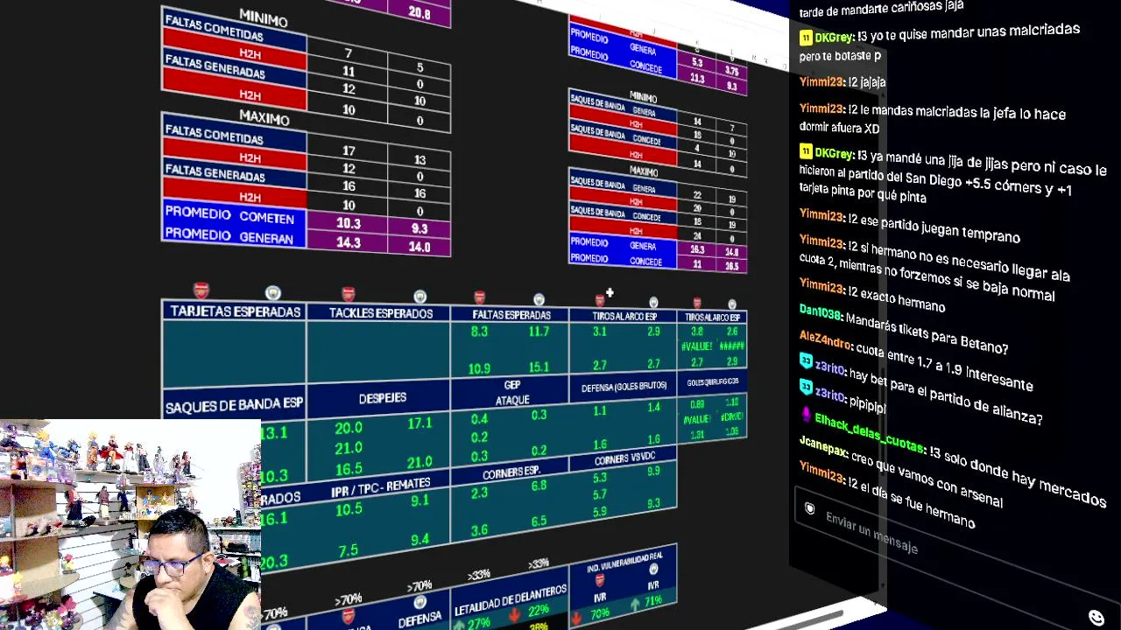The height and width of the screenshot is (630, 1121).
Task: Click the purple badge beside Elhack_delas_cuotas
Action: (806, 414)
